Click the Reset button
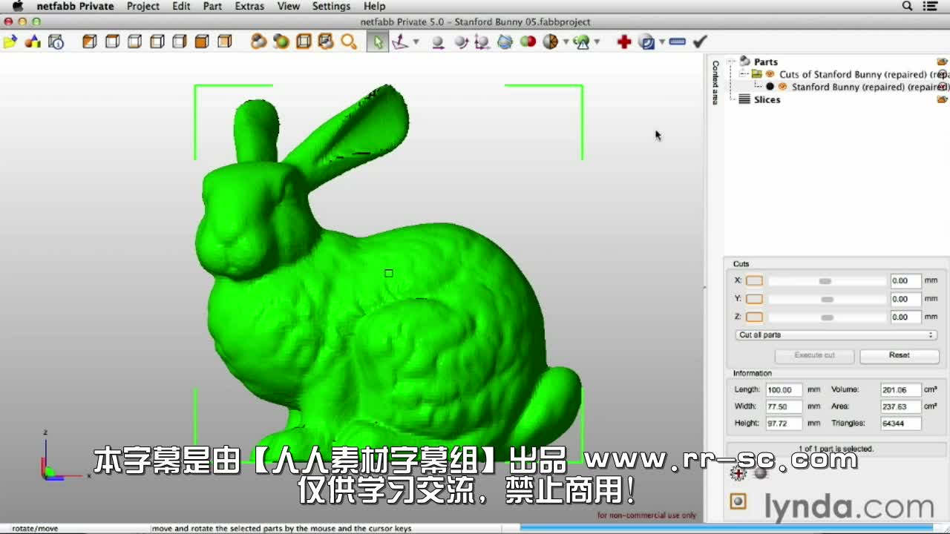The height and width of the screenshot is (534, 950). click(899, 355)
